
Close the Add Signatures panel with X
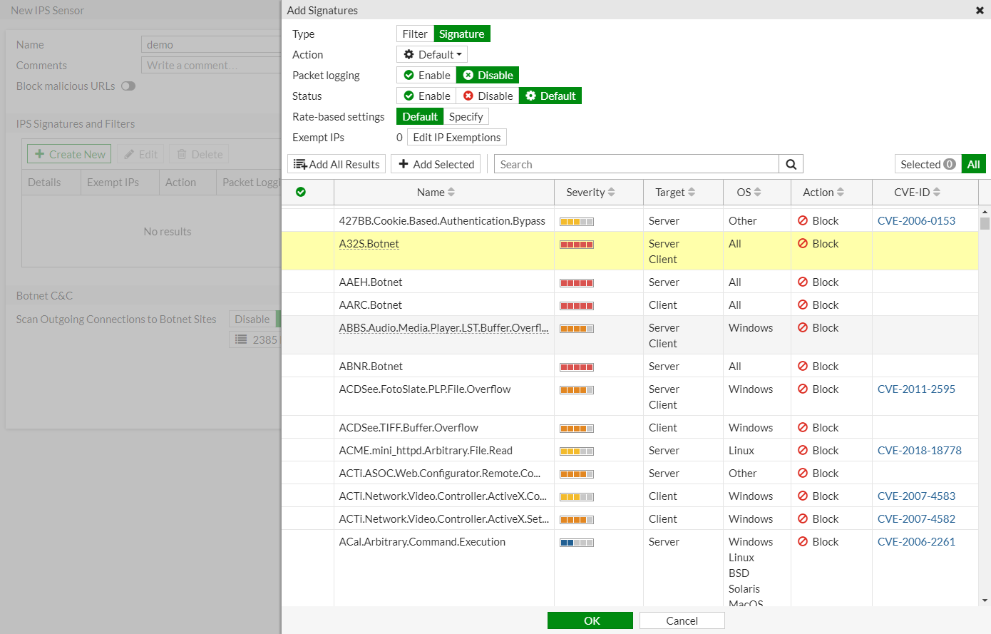[x=980, y=11]
